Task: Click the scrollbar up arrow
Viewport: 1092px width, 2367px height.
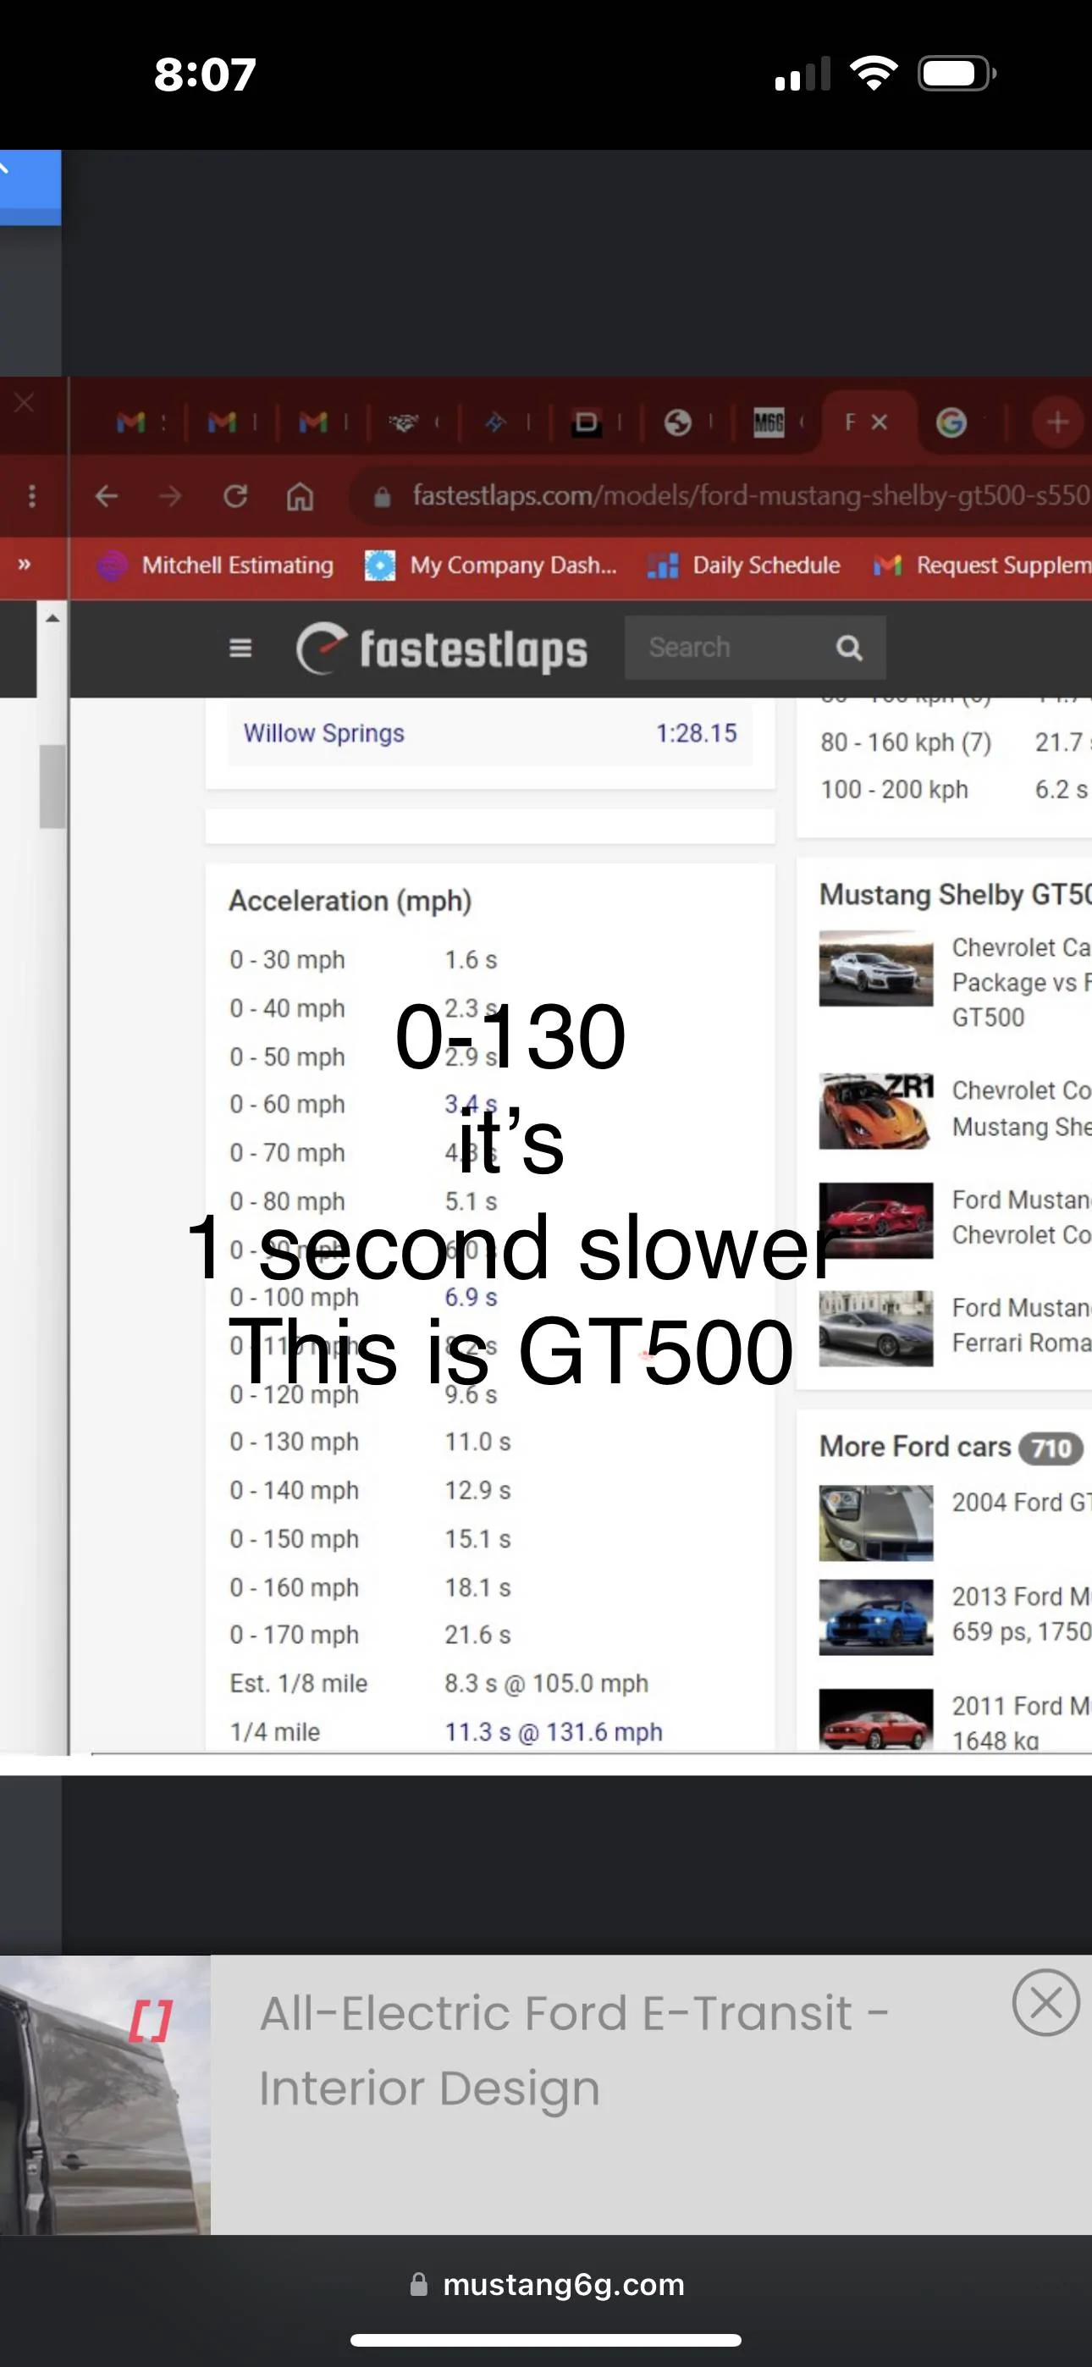Action: pos(52,617)
